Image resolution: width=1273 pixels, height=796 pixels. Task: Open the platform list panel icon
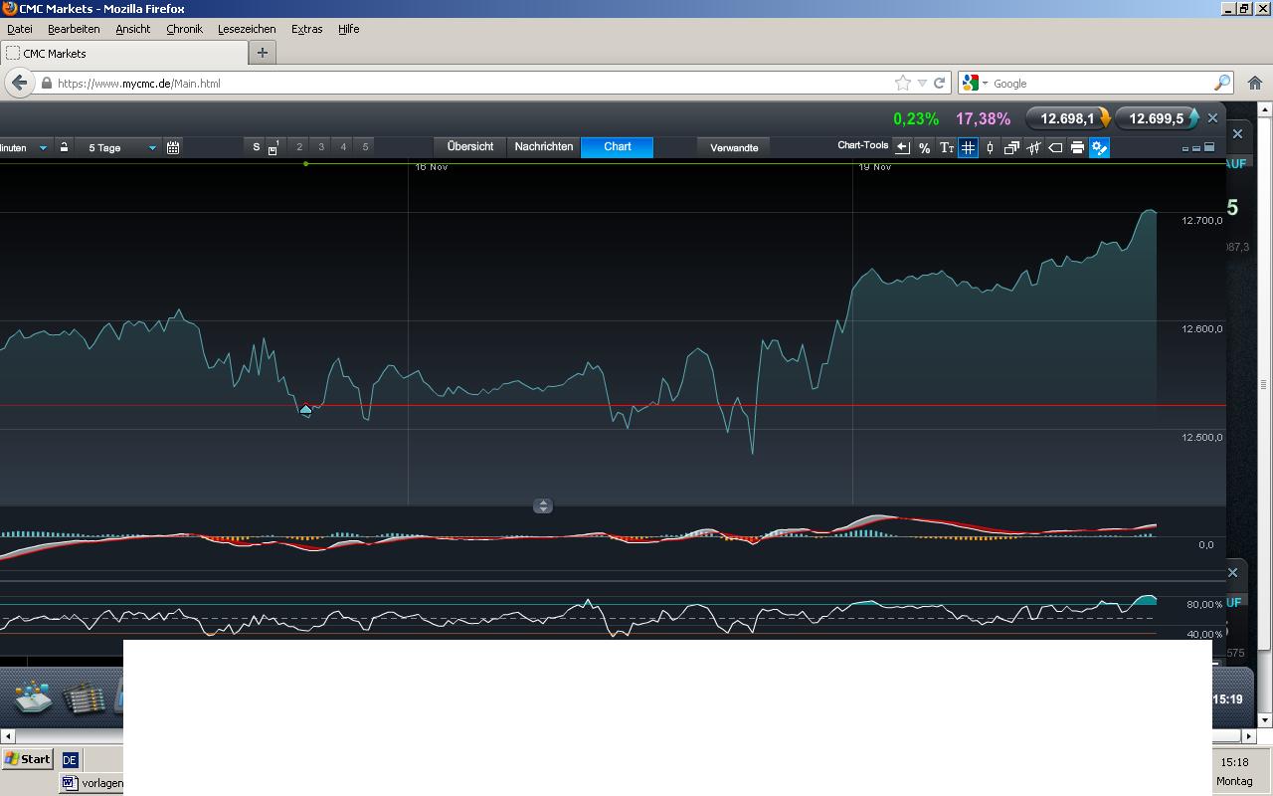click(x=85, y=696)
